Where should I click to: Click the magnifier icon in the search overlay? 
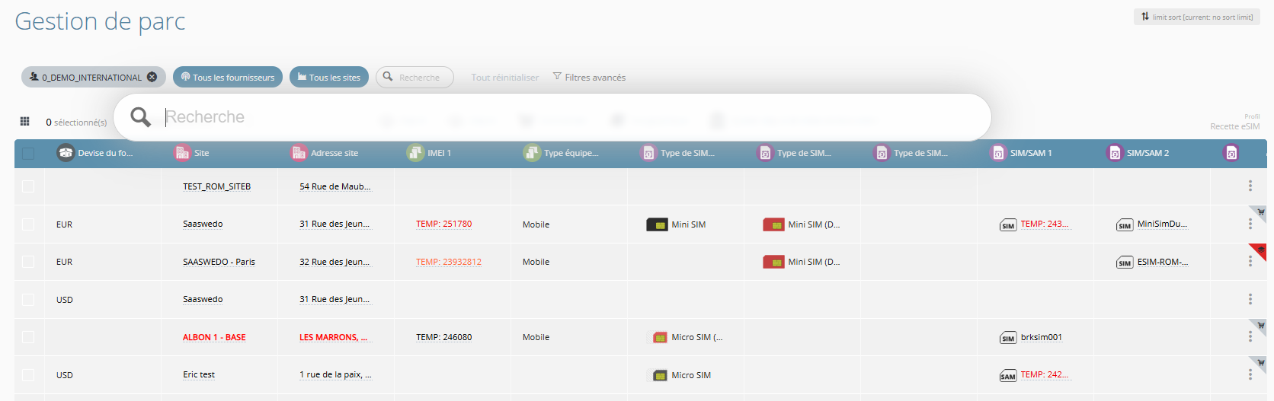(141, 117)
